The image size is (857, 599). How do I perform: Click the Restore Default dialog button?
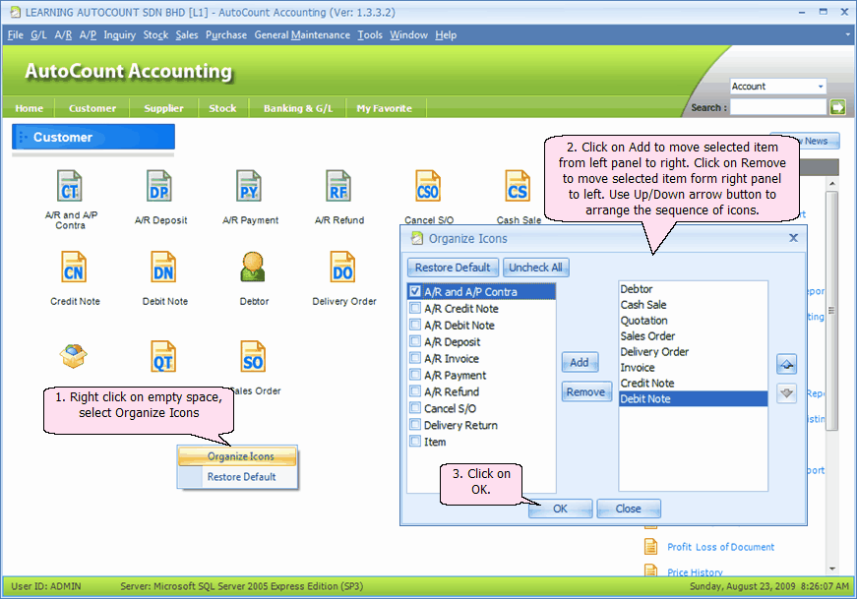tap(453, 268)
